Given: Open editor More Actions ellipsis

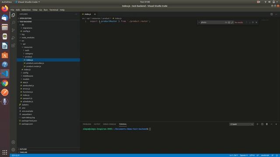Looking at the screenshot, I should tap(276, 14).
